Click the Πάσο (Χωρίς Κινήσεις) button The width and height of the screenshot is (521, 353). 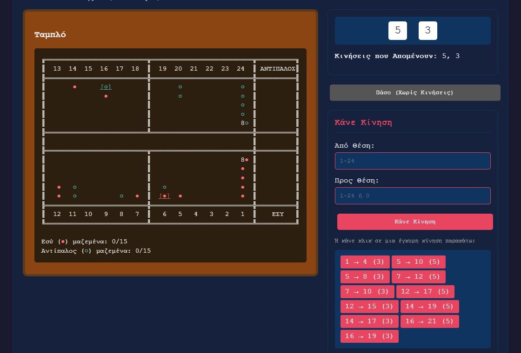point(414,92)
